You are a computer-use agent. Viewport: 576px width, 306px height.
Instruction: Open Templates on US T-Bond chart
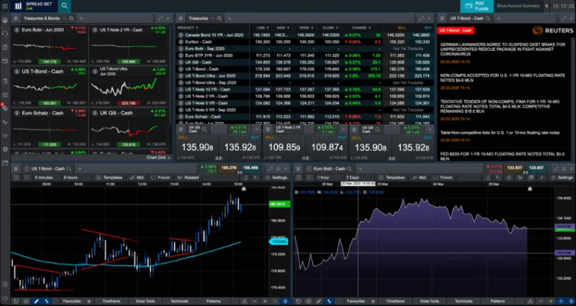point(109,177)
